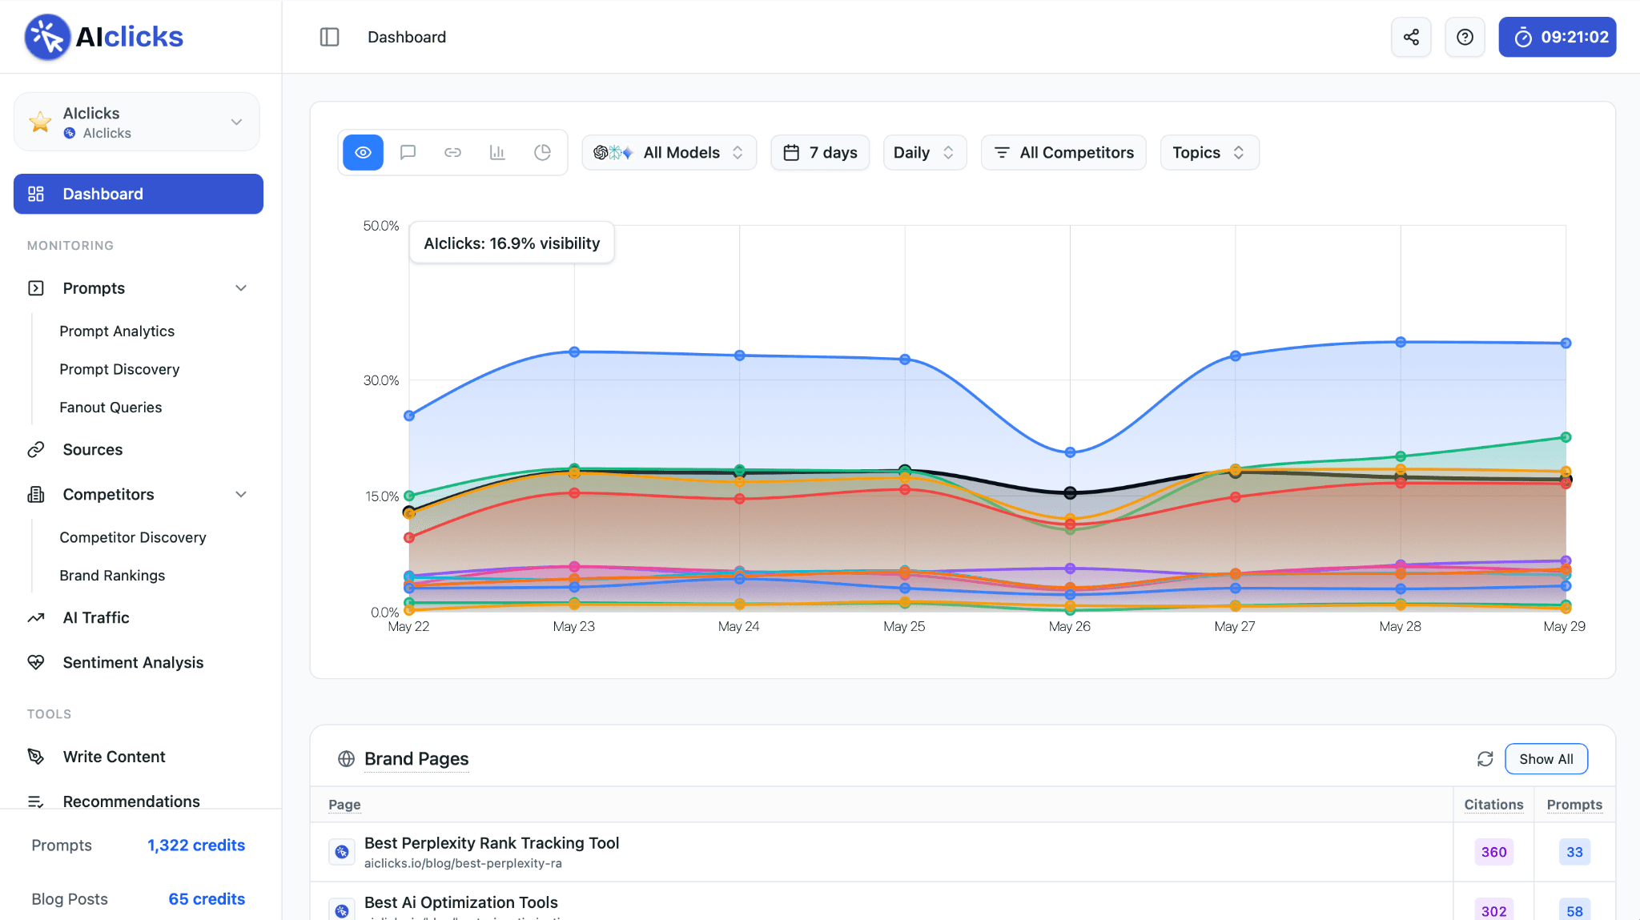Screen dimensions: 1640x920
Task: Click the Dashboard grid icon
Action: tap(36, 194)
